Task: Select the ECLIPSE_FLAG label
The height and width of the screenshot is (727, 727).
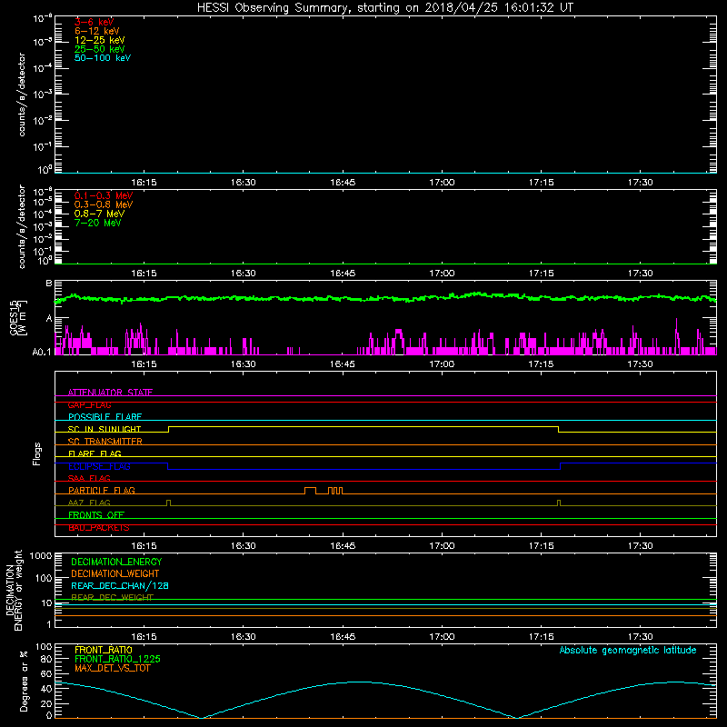Action: [99, 466]
